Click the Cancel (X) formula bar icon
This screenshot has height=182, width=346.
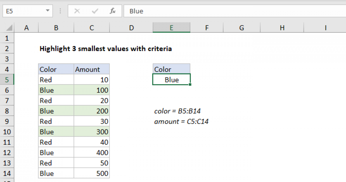click(x=77, y=11)
